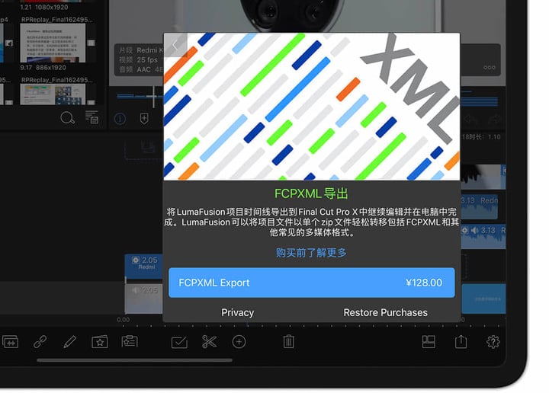Select the RPReplay_Final thumbnail labeled 9.17 886x1920
549x393 pixels.
pyautogui.click(x=53, y=43)
